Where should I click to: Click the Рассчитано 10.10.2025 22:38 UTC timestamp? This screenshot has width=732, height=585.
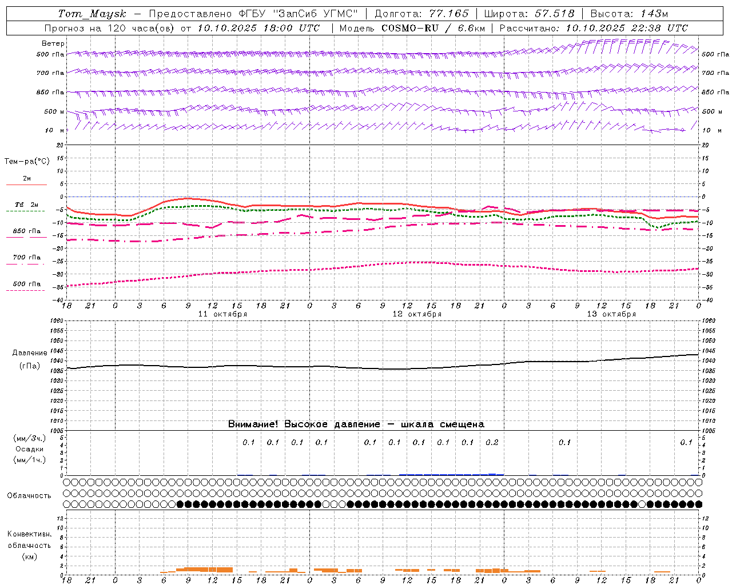[594, 28]
